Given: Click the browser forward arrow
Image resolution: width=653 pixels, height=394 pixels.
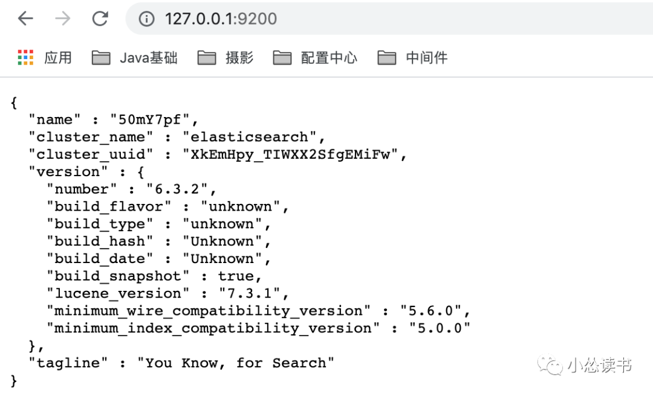Looking at the screenshot, I should click(x=62, y=18).
